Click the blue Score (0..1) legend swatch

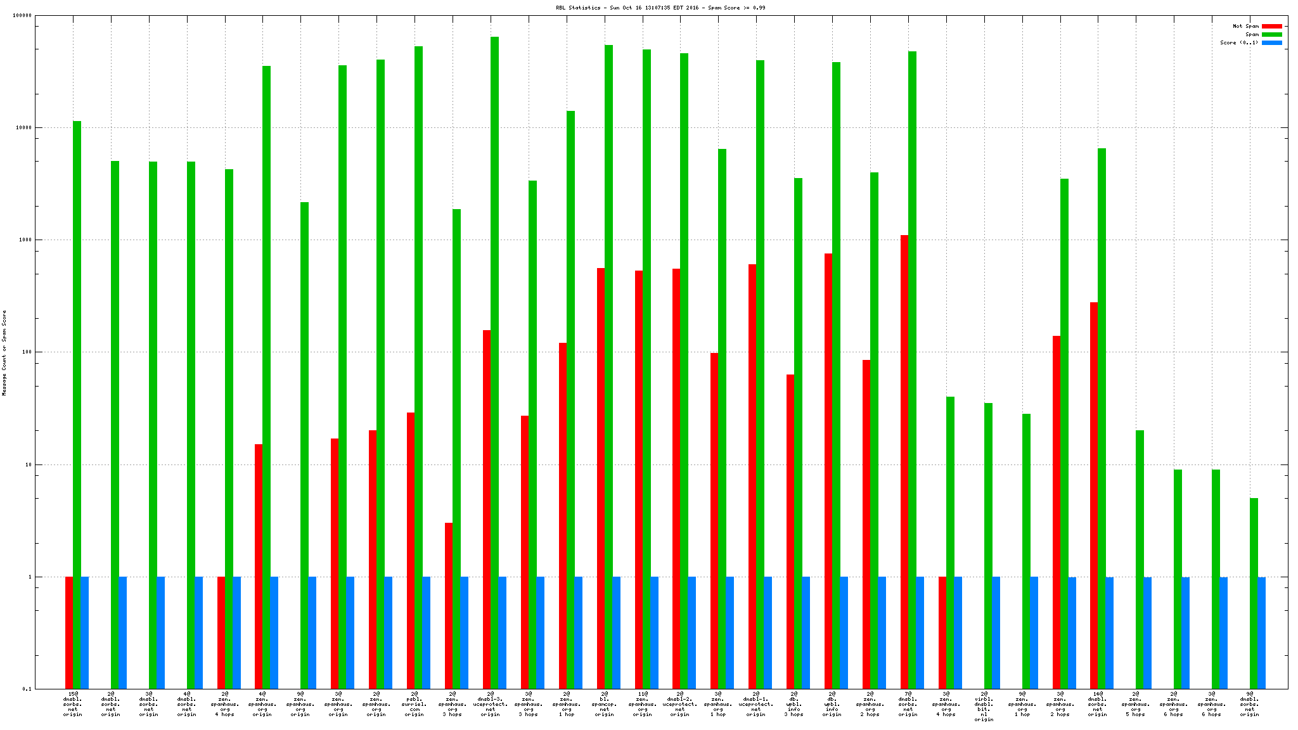(1271, 43)
